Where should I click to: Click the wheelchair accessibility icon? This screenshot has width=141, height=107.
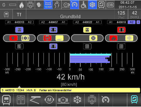click(83, 5)
